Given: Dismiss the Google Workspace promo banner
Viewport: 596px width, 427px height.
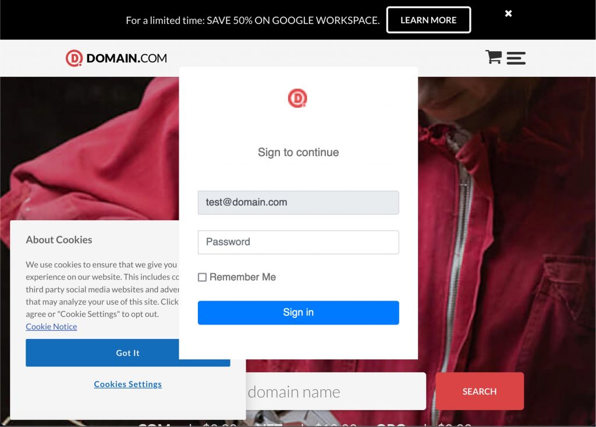Looking at the screenshot, I should [508, 13].
